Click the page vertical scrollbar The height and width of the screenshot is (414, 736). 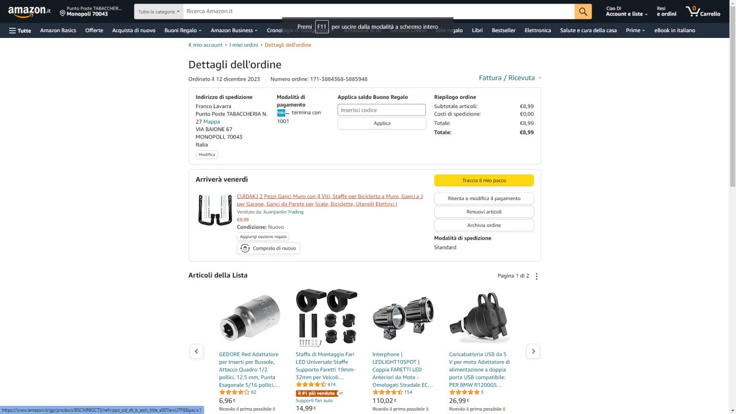click(x=732, y=115)
